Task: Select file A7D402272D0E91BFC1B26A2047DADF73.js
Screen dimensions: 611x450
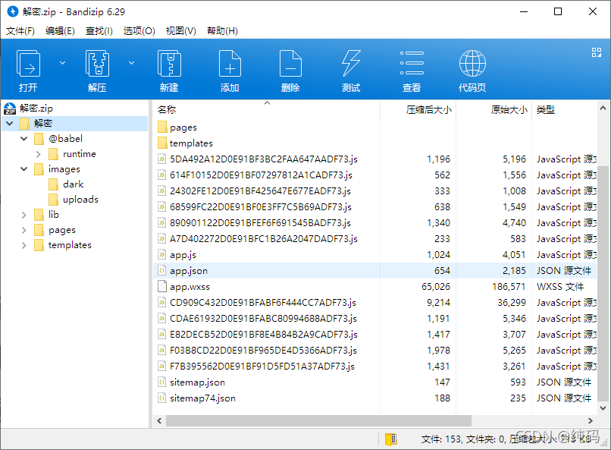Action: [374, 239]
